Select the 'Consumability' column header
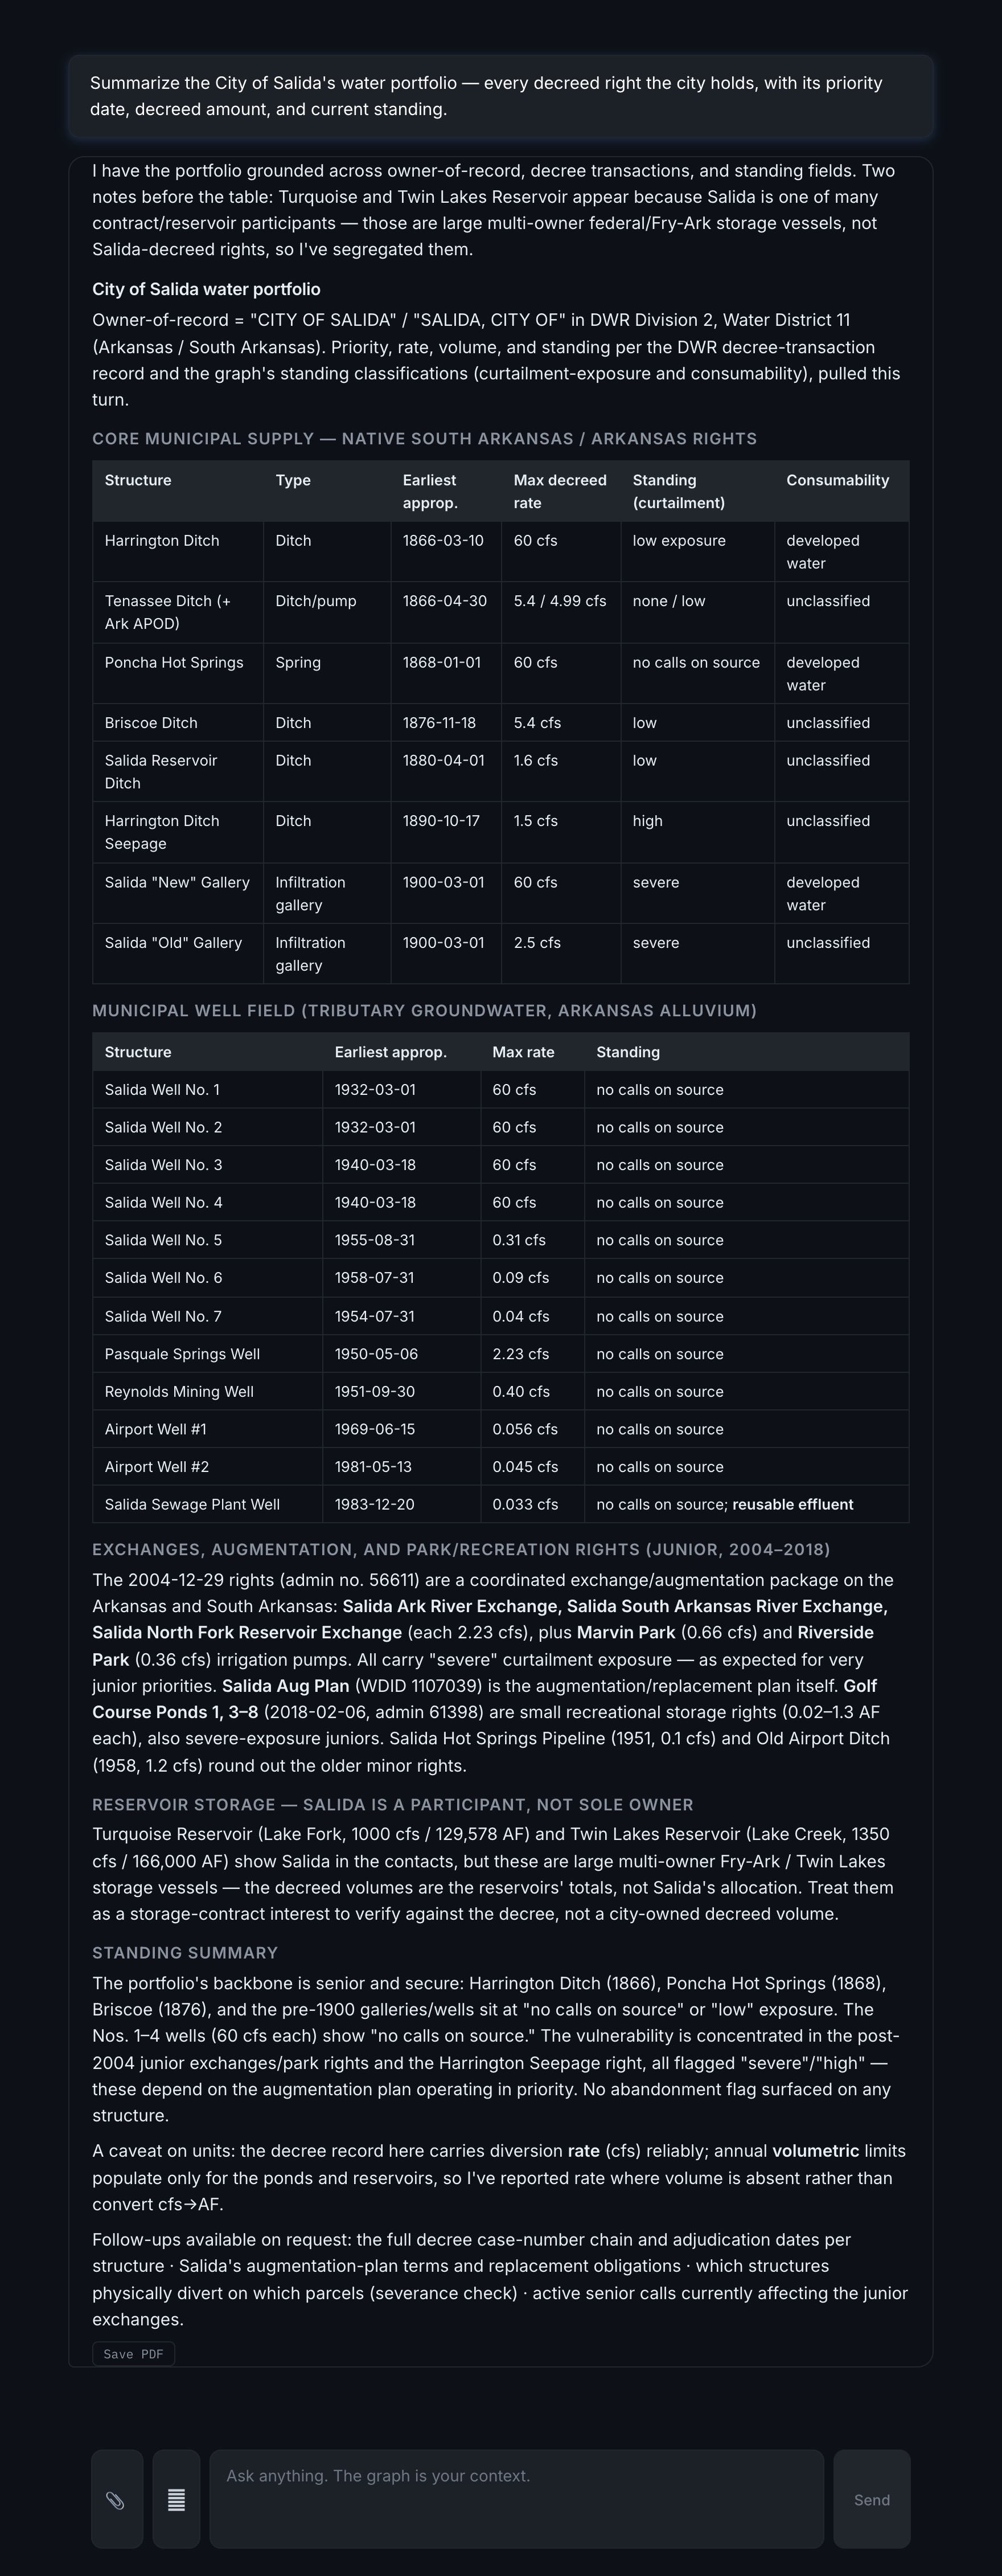 pyautogui.click(x=837, y=480)
